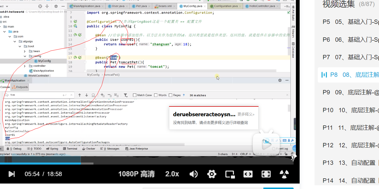Enable the Match Case checkbox
Image resolution: width=379 pixels, height=189 pixels.
tap(135, 95)
